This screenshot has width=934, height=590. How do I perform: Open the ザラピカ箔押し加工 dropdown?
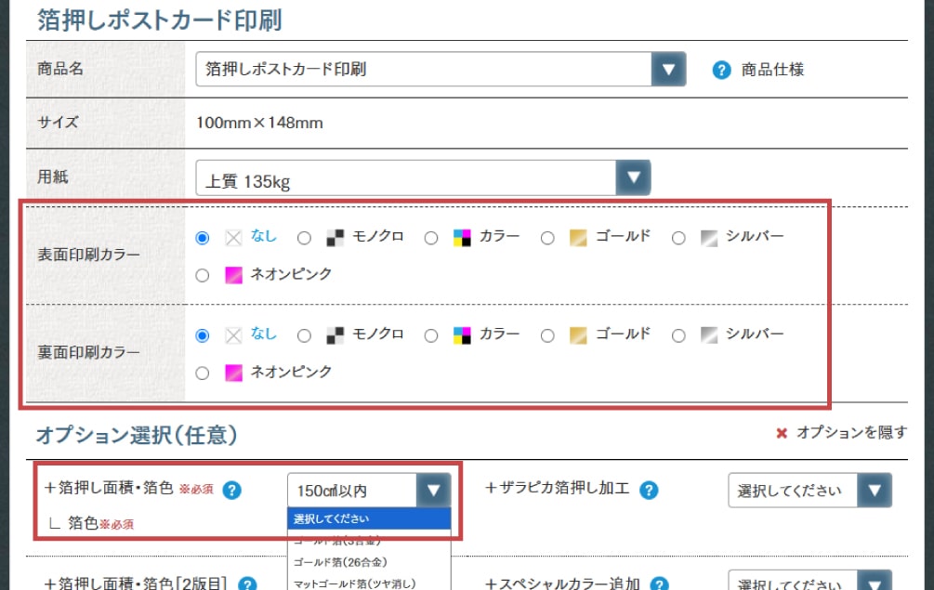point(809,490)
